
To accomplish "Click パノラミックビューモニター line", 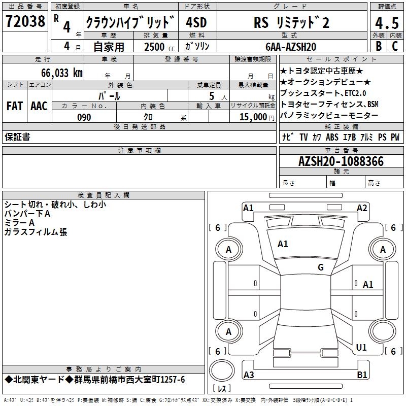I will click(329, 115).
